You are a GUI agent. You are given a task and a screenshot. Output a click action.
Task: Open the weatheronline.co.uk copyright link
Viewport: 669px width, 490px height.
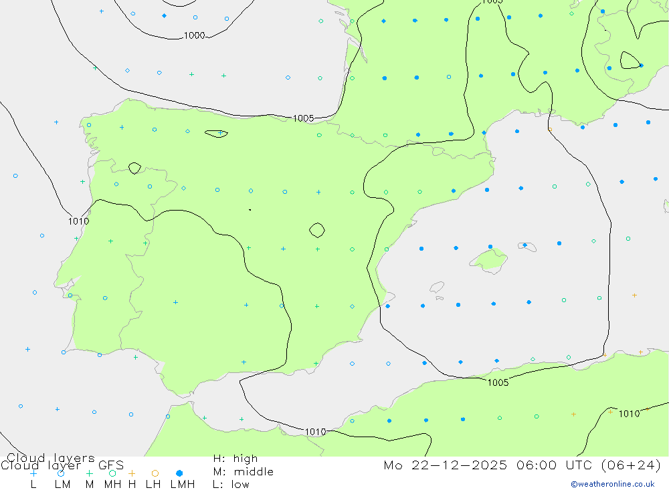(x=613, y=484)
